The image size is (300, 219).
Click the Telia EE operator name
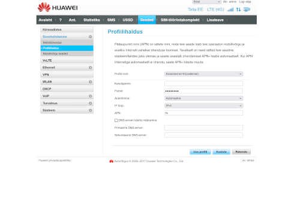[195, 10]
